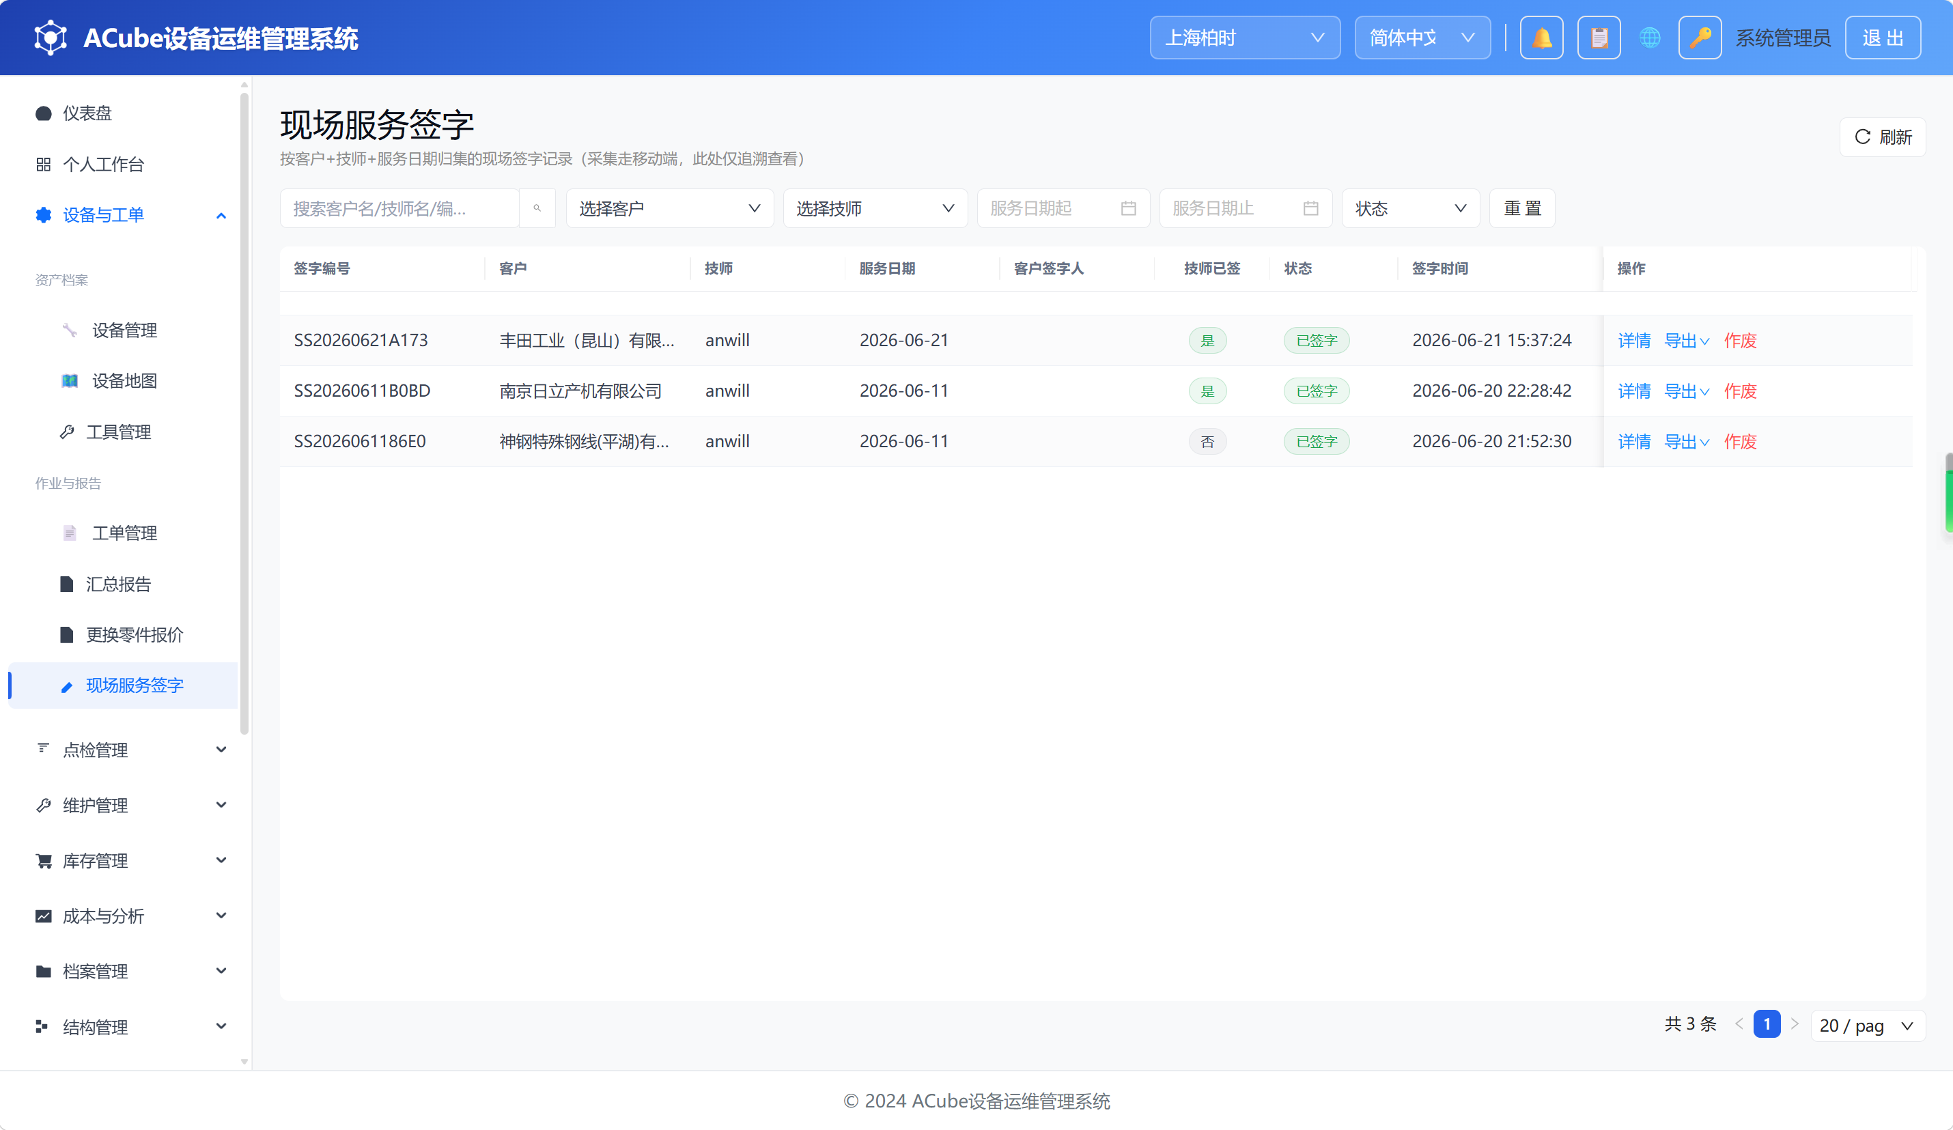The image size is (1953, 1130).
Task: Click the calendar icon in 服务日期止
Action: coord(1310,208)
